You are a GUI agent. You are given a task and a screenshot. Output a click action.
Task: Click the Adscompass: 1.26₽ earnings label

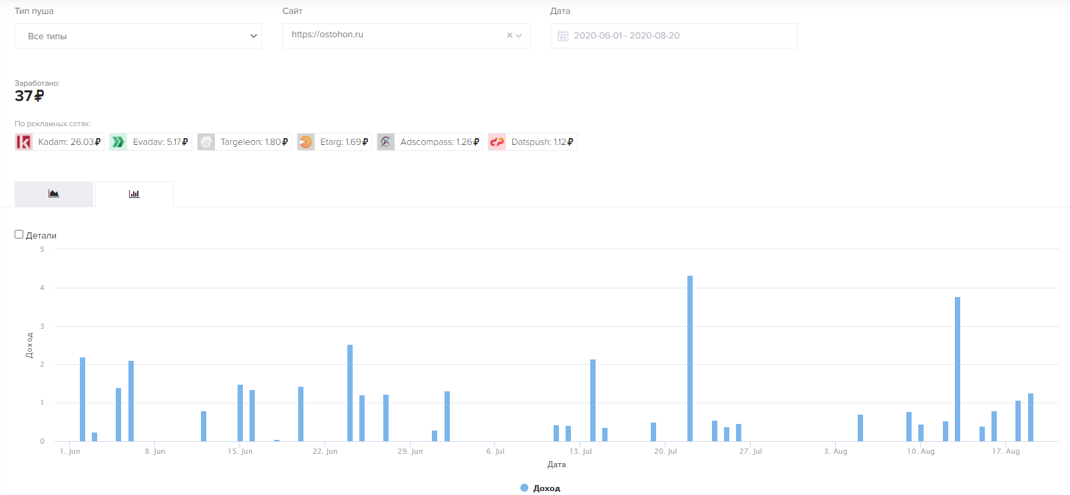pos(440,142)
